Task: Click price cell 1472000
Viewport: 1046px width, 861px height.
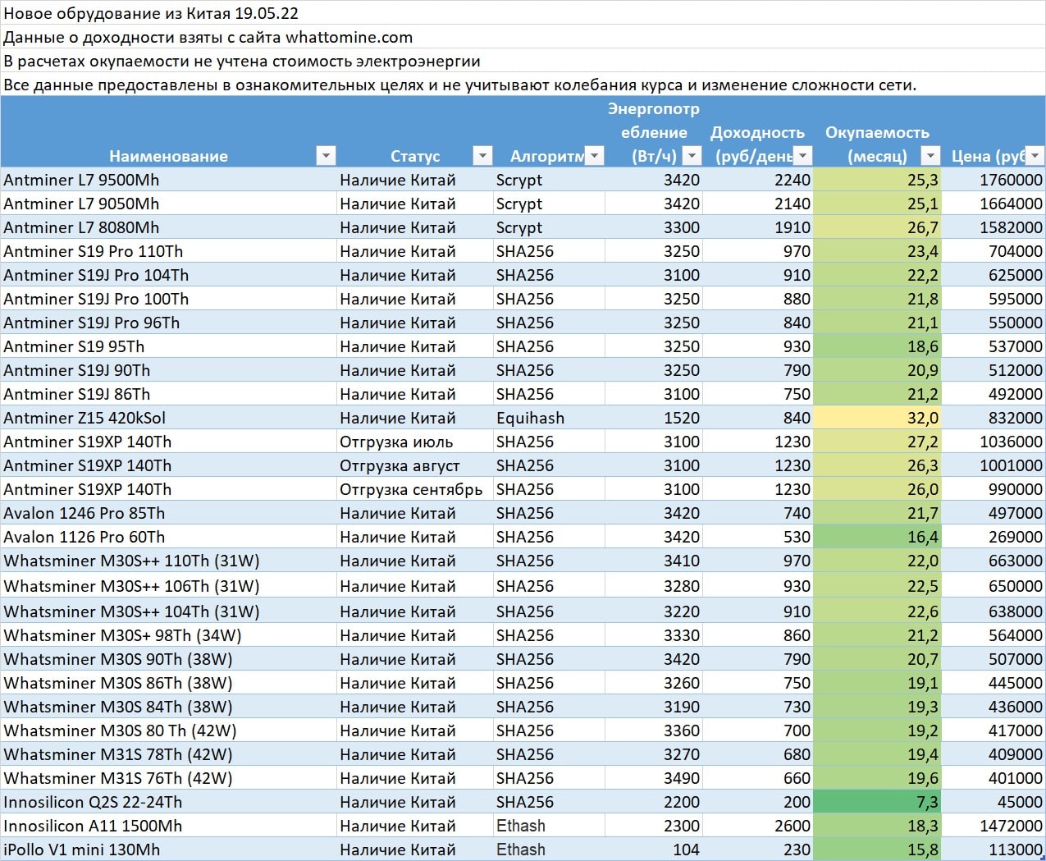Action: 993,826
